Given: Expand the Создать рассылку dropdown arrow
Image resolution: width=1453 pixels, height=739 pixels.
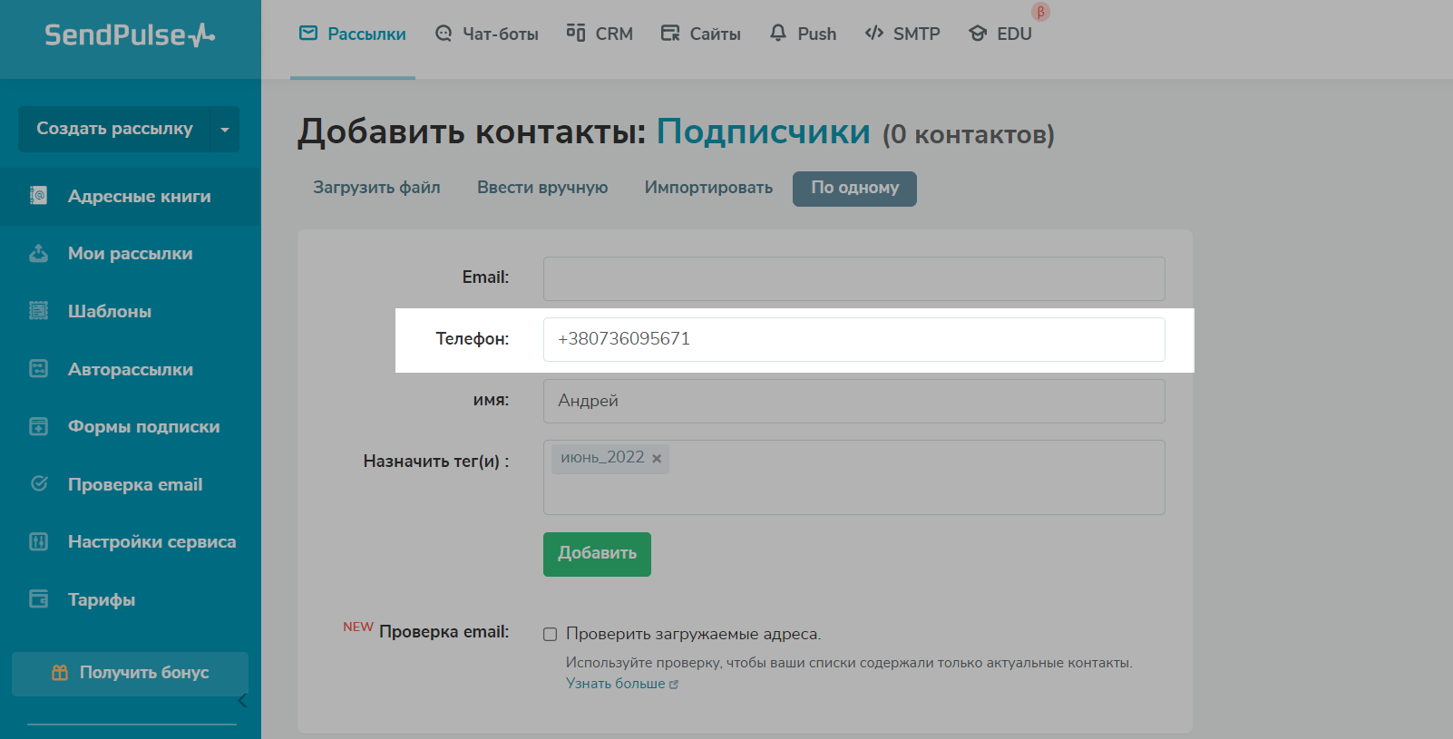Looking at the screenshot, I should tap(224, 129).
